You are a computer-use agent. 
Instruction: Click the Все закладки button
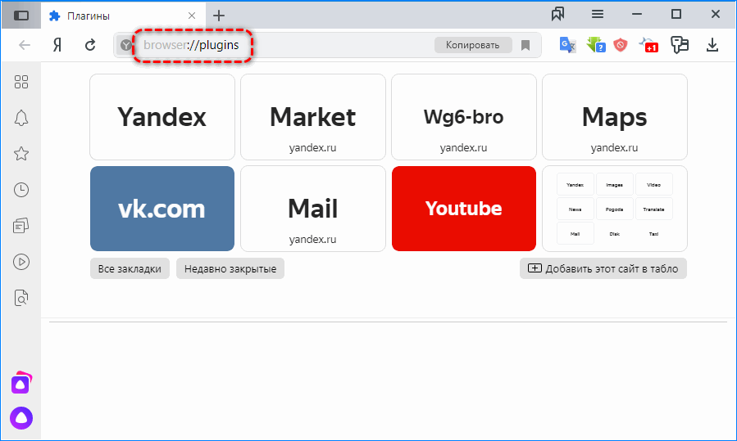tap(130, 268)
